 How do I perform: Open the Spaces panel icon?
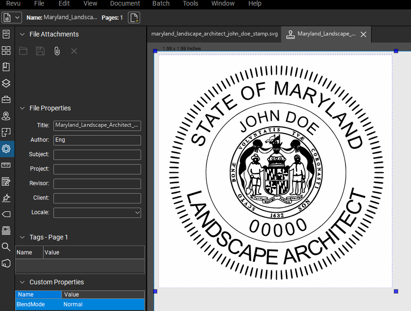coord(6,132)
